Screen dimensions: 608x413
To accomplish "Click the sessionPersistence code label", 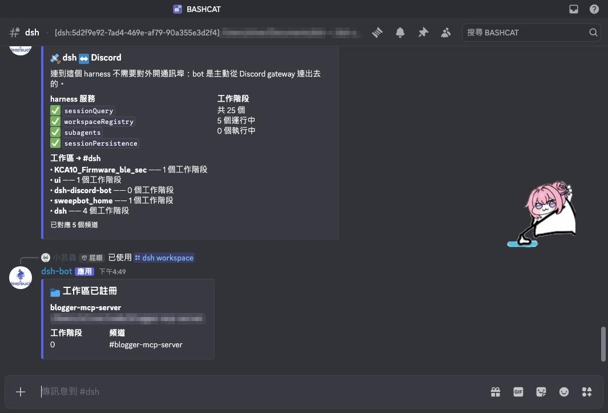I will (101, 143).
